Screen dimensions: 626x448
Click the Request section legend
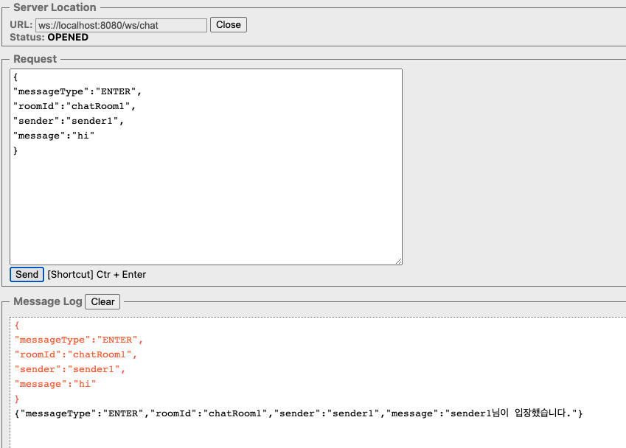[x=35, y=59]
